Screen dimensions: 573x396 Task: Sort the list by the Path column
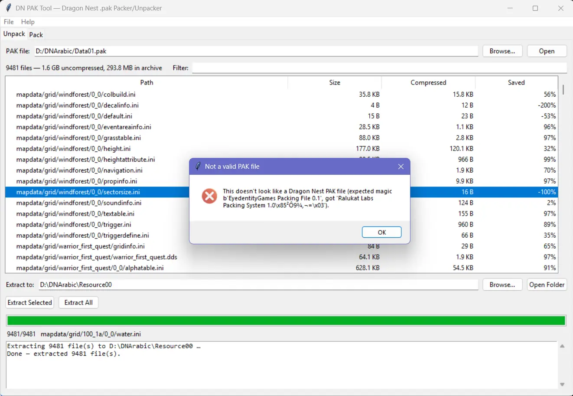point(147,82)
